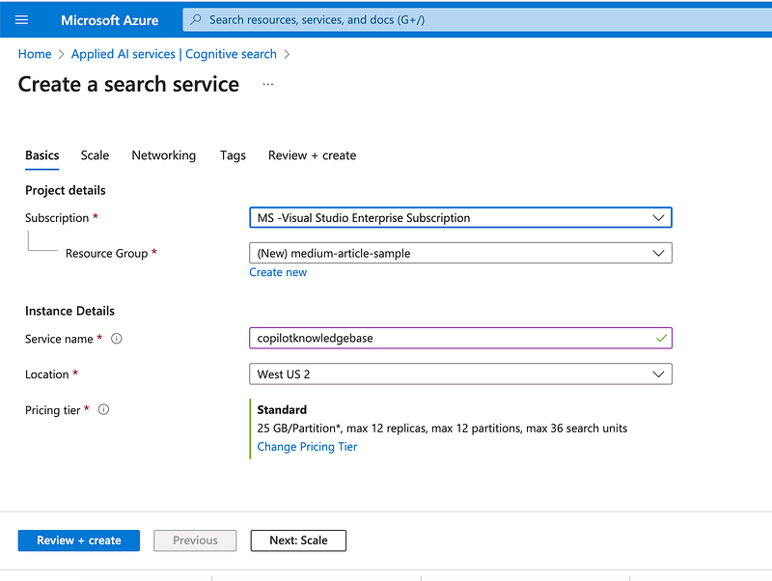Viewport: 772px width, 581px height.
Task: Click Change Pricing Tier link
Action: pyautogui.click(x=307, y=447)
